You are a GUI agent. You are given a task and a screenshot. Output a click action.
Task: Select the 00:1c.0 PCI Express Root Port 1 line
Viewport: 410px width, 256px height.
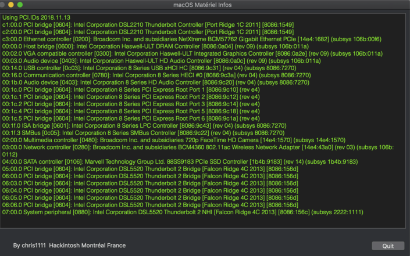pyautogui.click(x=131, y=90)
